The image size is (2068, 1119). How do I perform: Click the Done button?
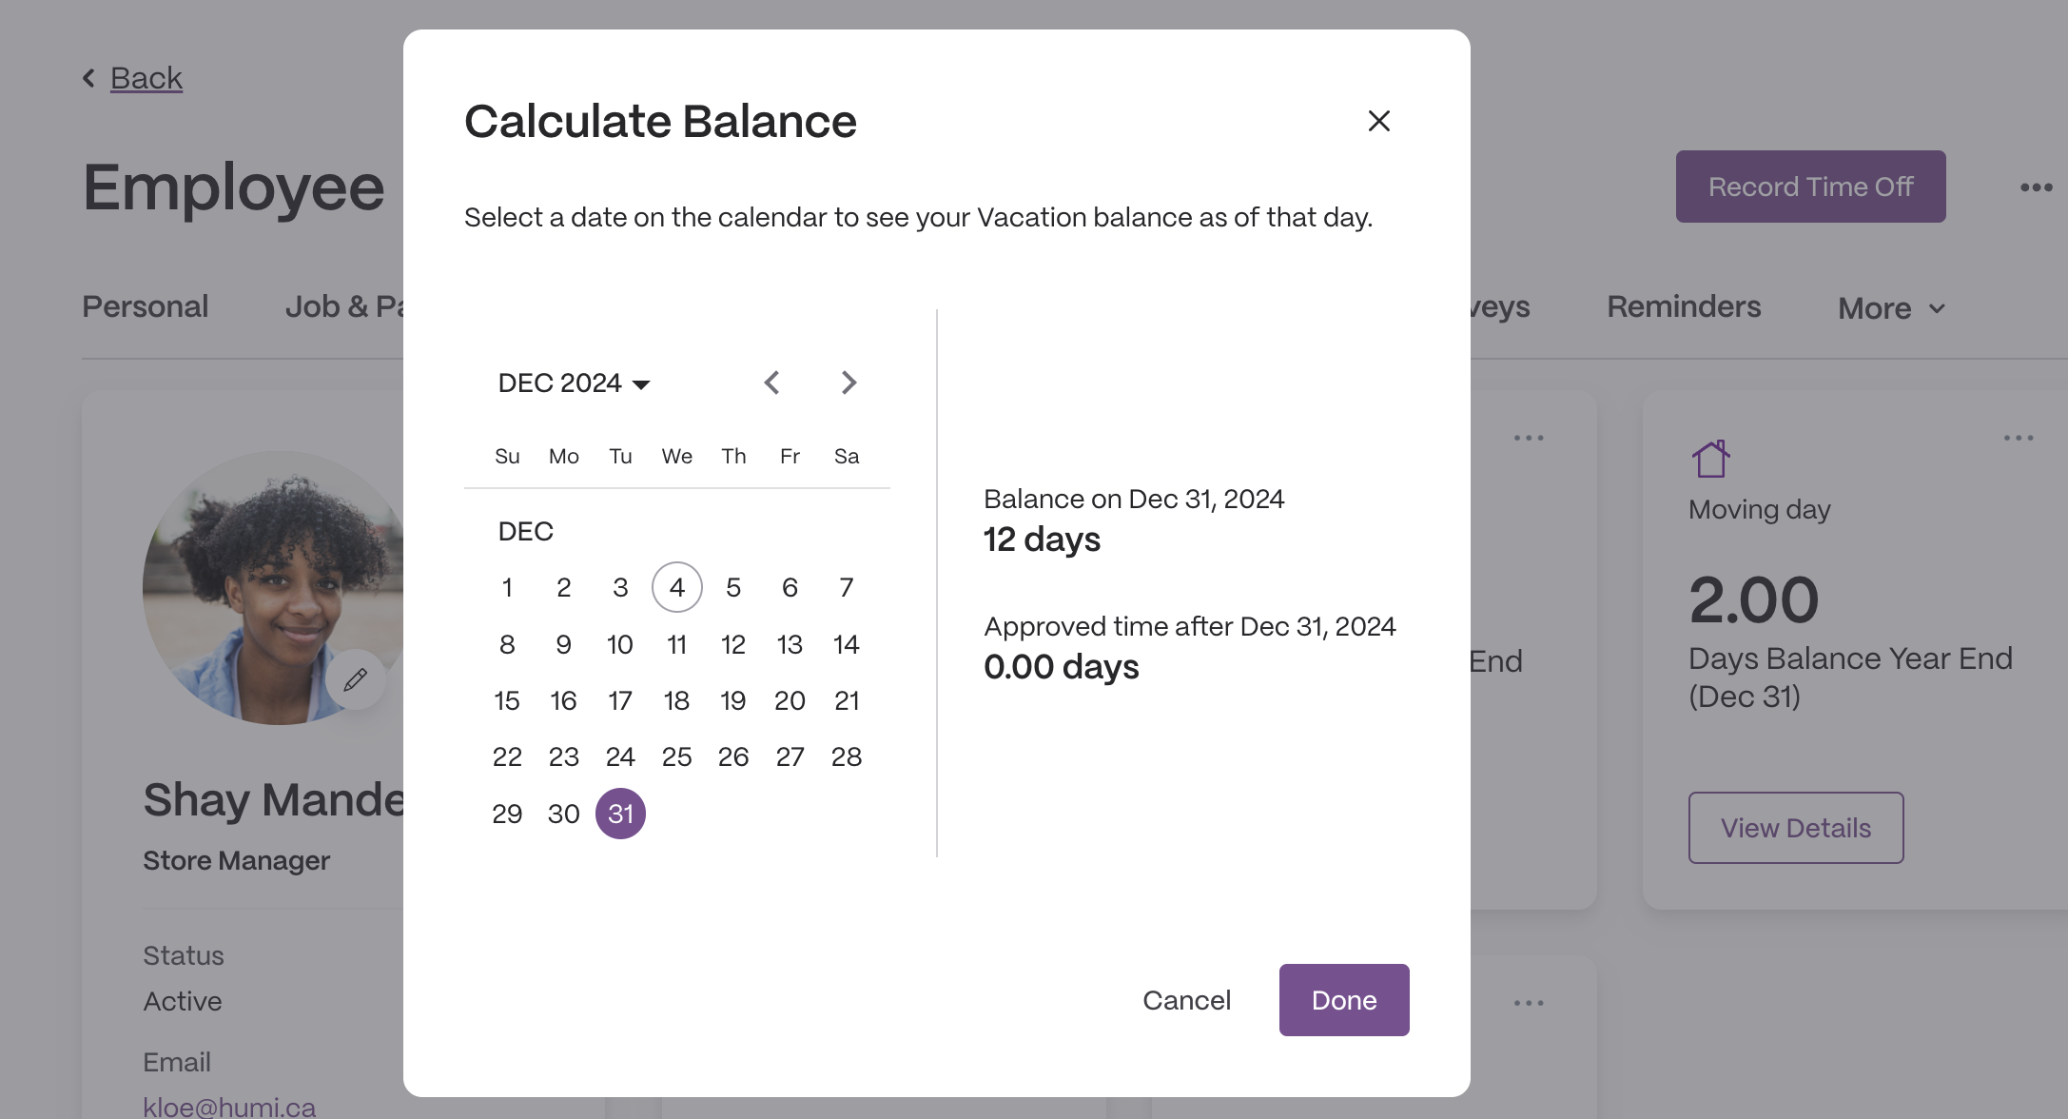pos(1344,1000)
